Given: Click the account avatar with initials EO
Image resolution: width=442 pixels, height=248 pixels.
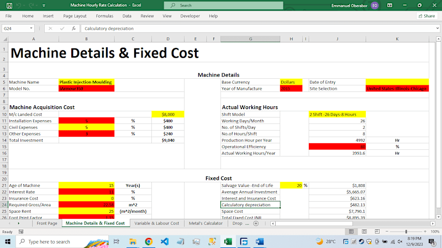Looking at the screenshot, I should (375, 6).
